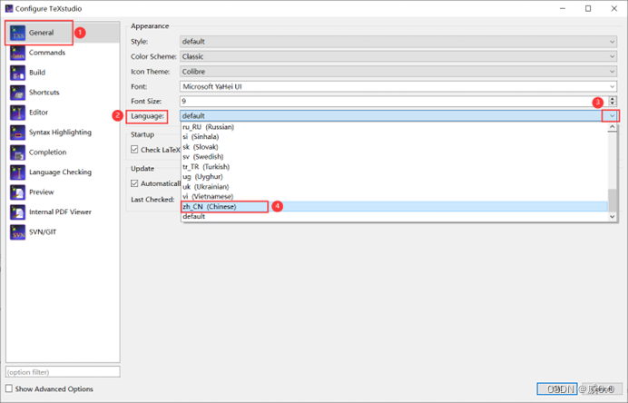Minimize the Configure TeXstudio window

coord(563,8)
